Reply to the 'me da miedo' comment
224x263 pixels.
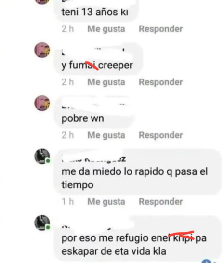click(x=160, y=202)
